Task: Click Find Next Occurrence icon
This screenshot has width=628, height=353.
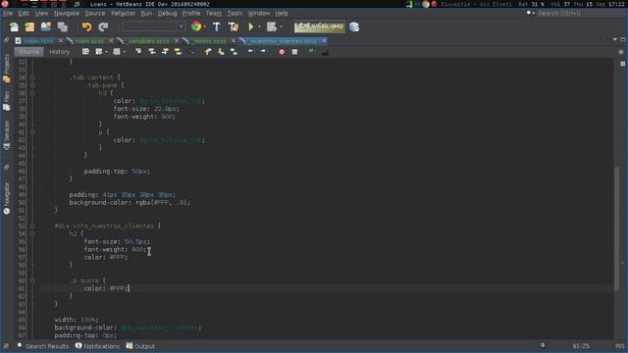Action: [x=165, y=52]
